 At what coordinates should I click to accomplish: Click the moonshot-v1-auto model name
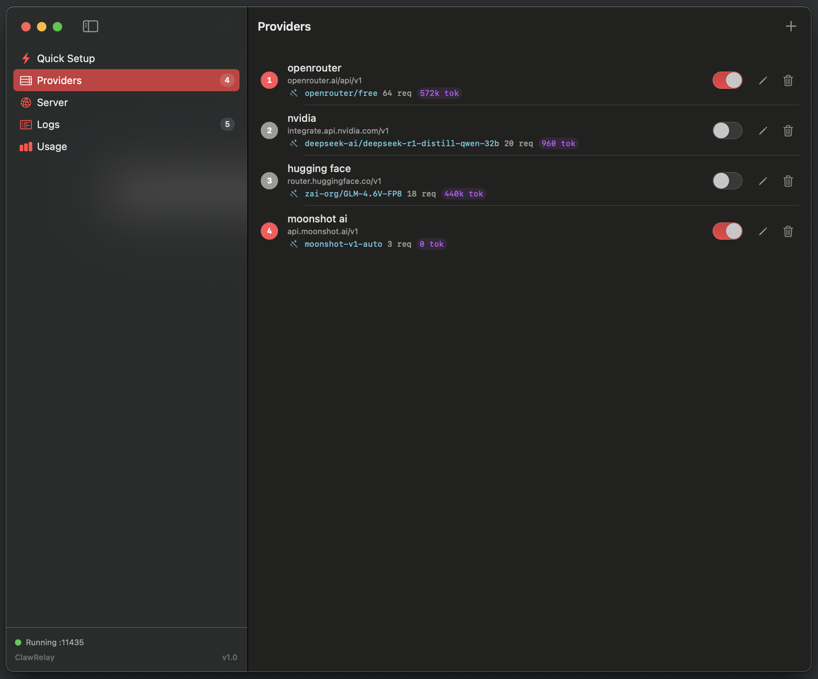coord(343,244)
